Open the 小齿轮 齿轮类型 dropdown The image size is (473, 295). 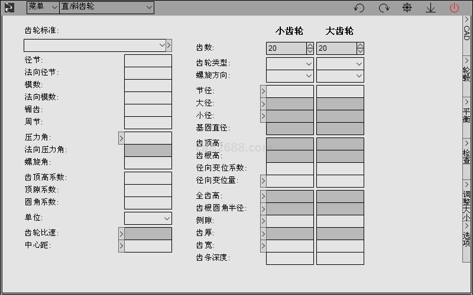coord(290,63)
